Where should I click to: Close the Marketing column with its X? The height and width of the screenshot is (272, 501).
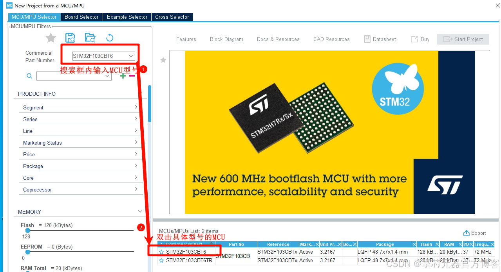point(317,245)
